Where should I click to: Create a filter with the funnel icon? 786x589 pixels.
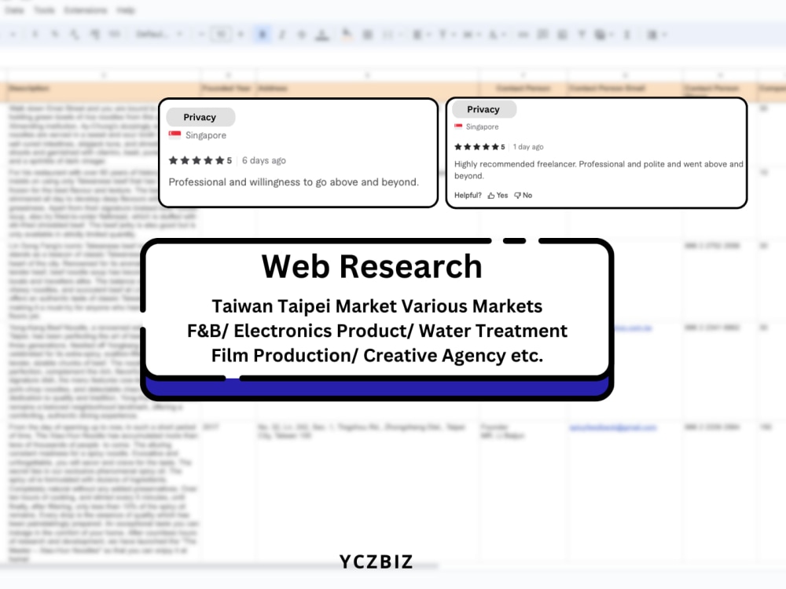click(x=582, y=35)
